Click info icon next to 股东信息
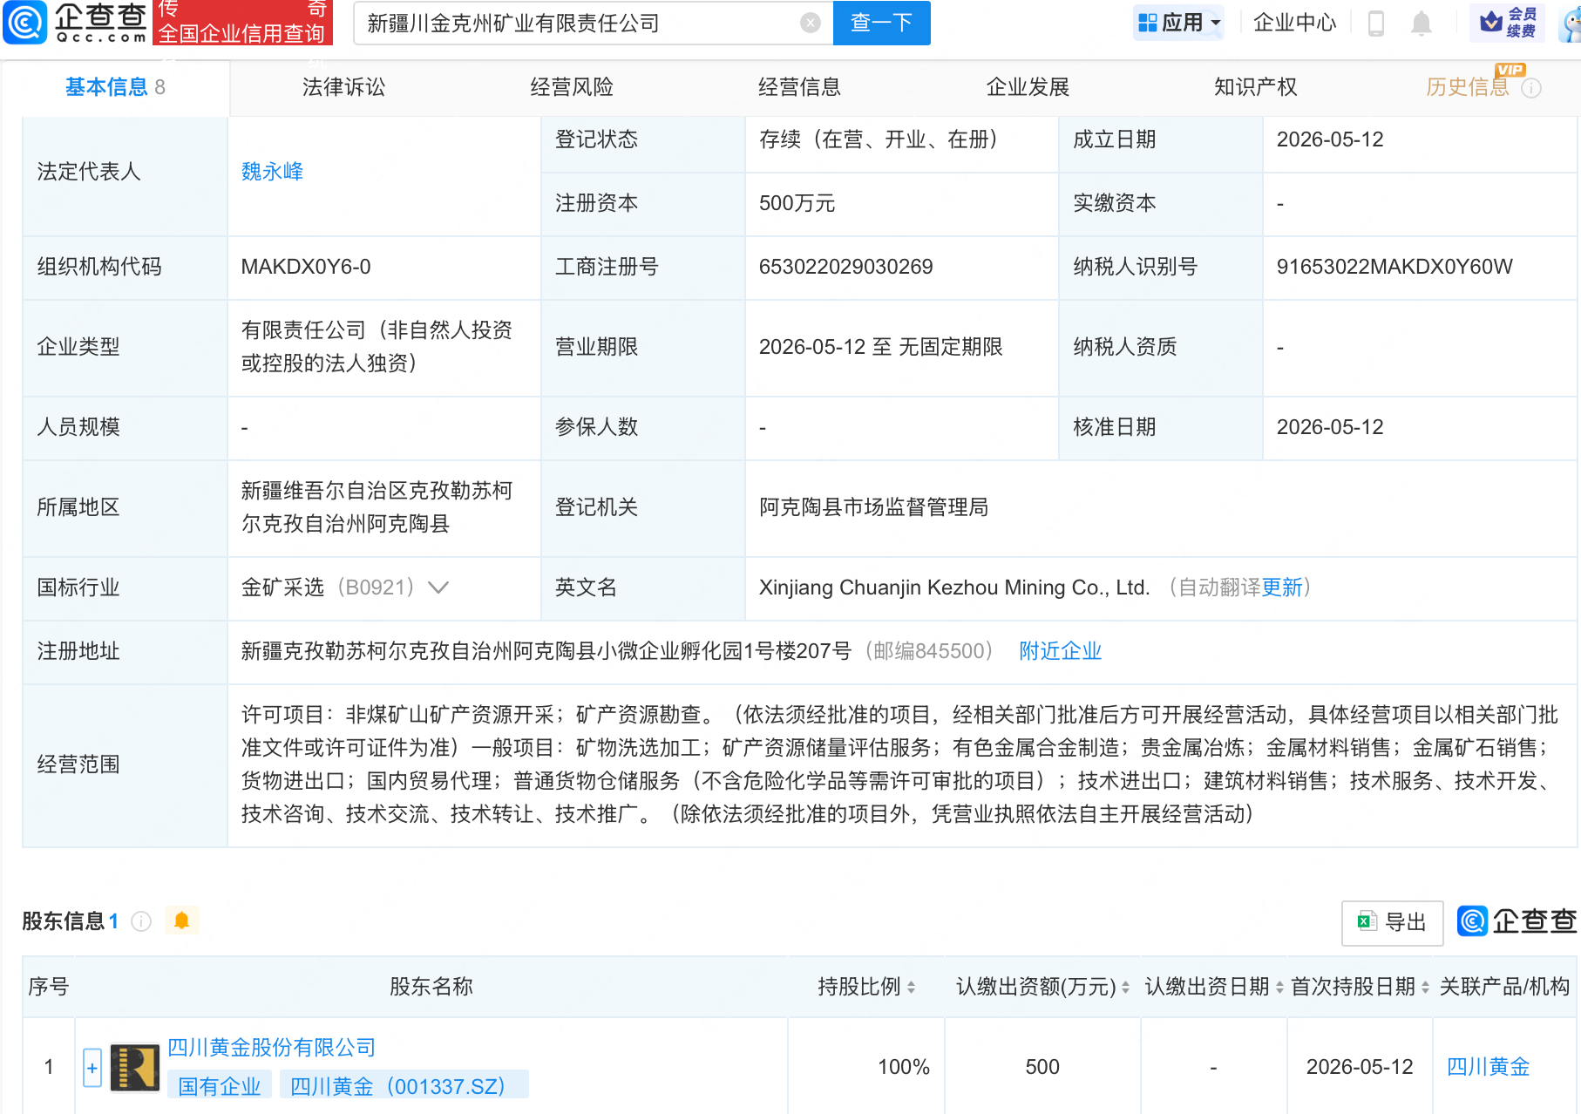Screen dimensions: 1581x1114 pos(141,921)
